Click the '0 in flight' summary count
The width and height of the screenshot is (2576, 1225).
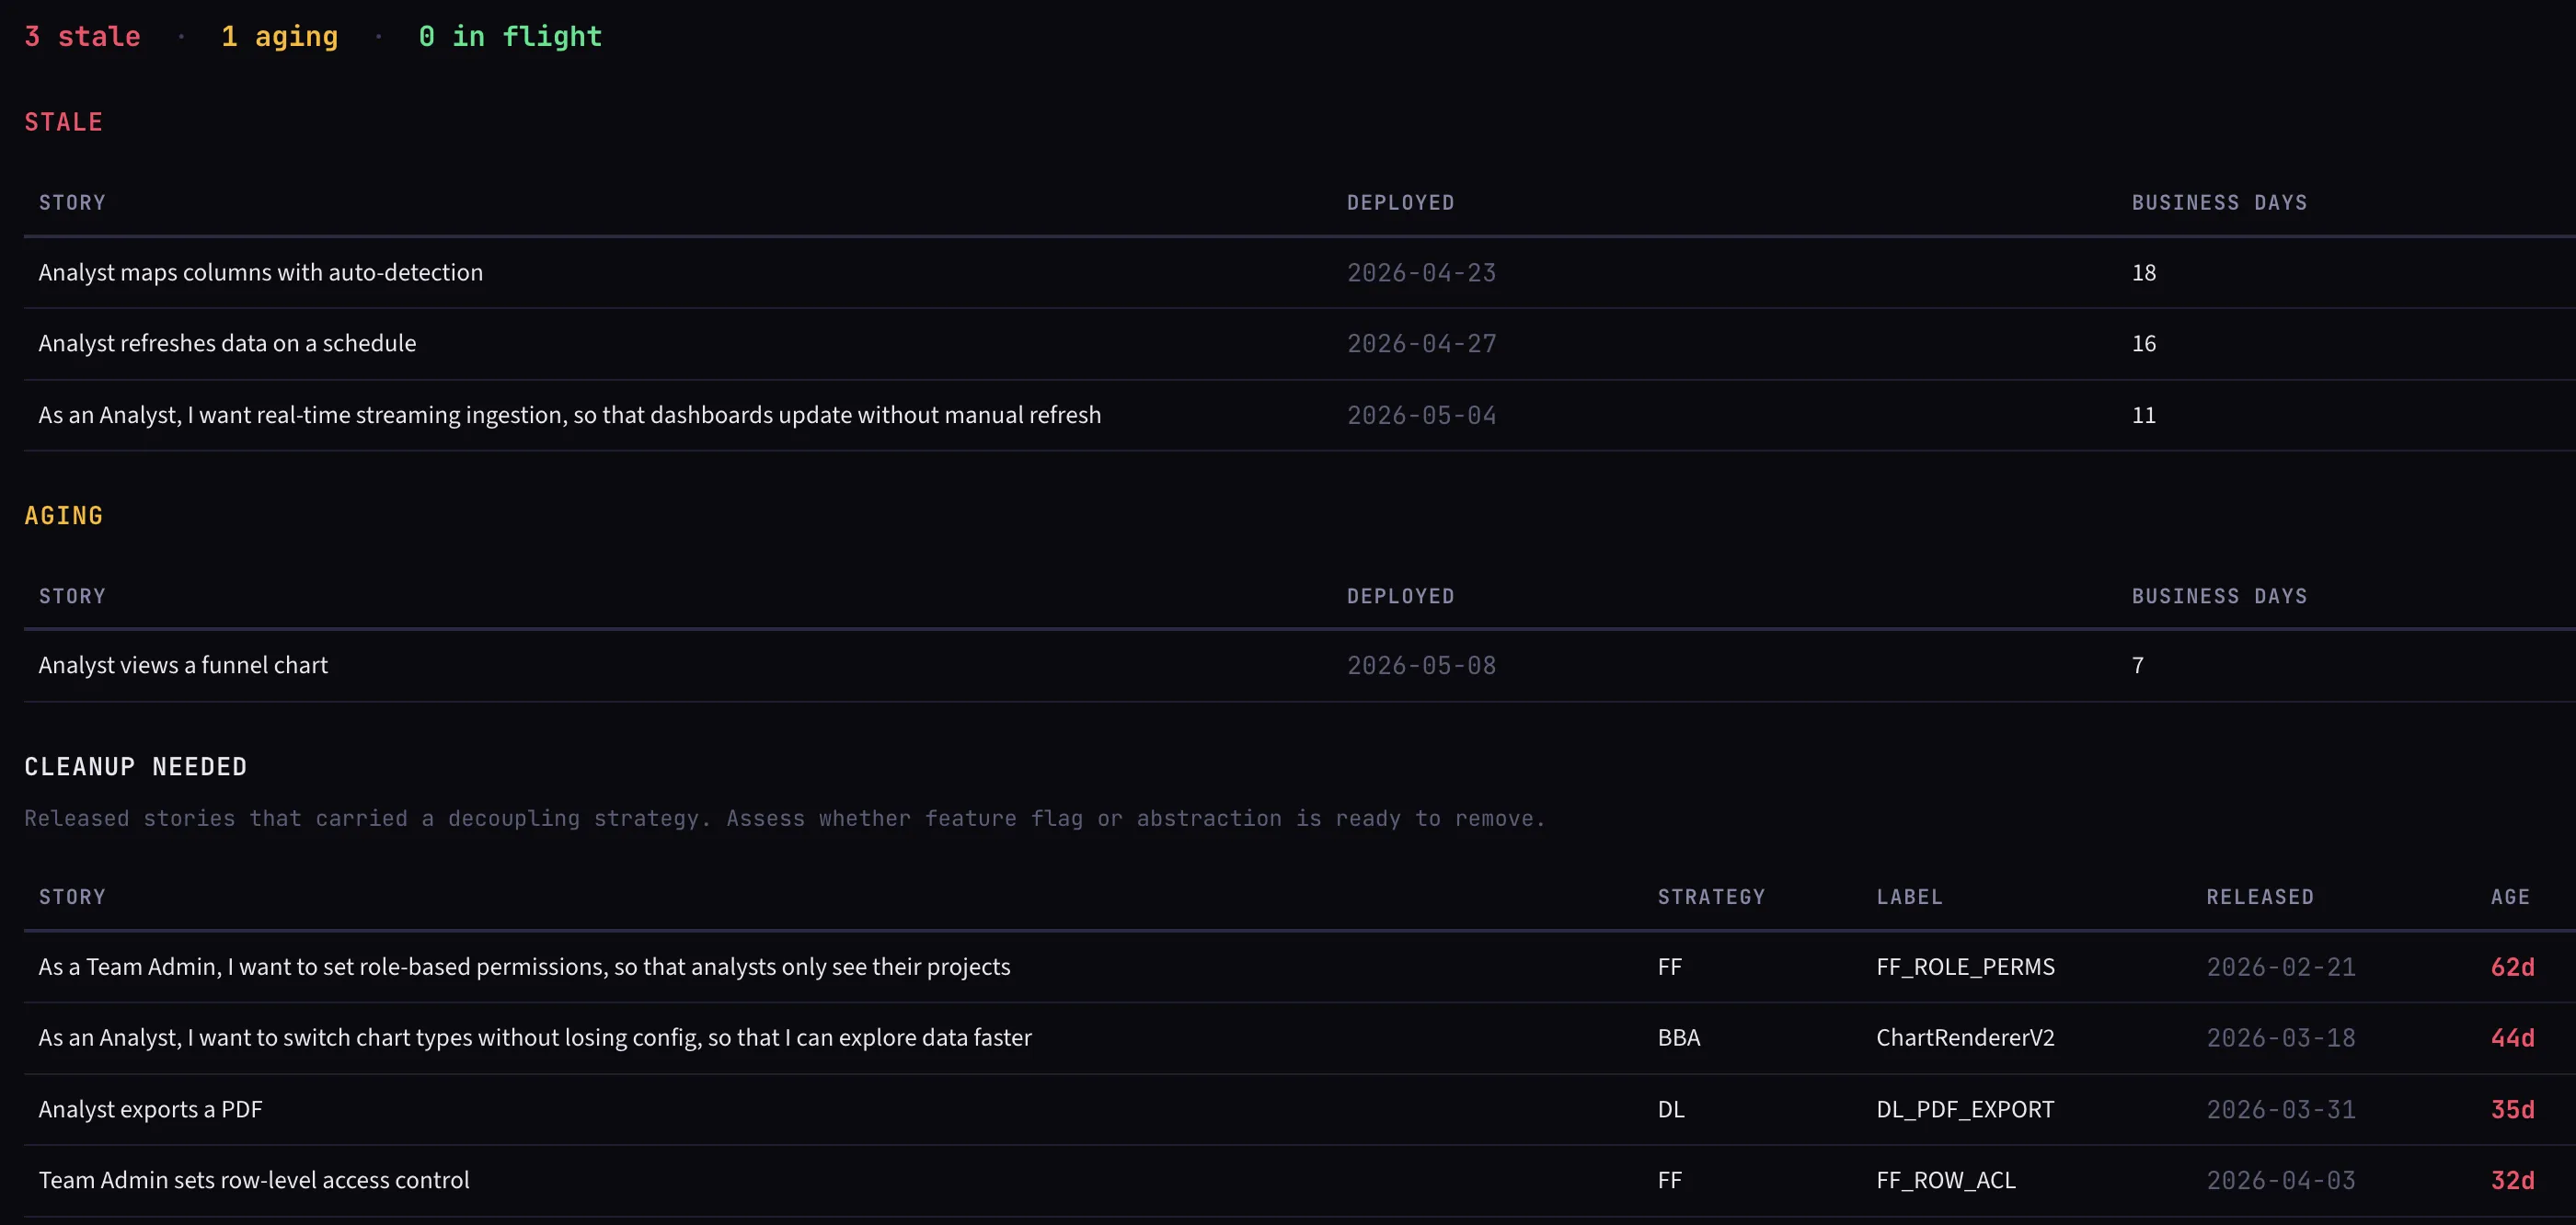click(510, 37)
